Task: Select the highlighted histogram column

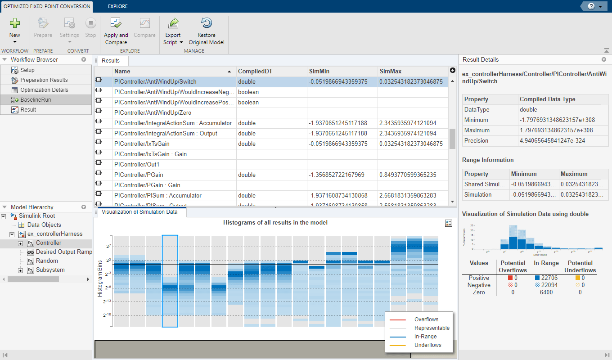Action: click(170, 281)
